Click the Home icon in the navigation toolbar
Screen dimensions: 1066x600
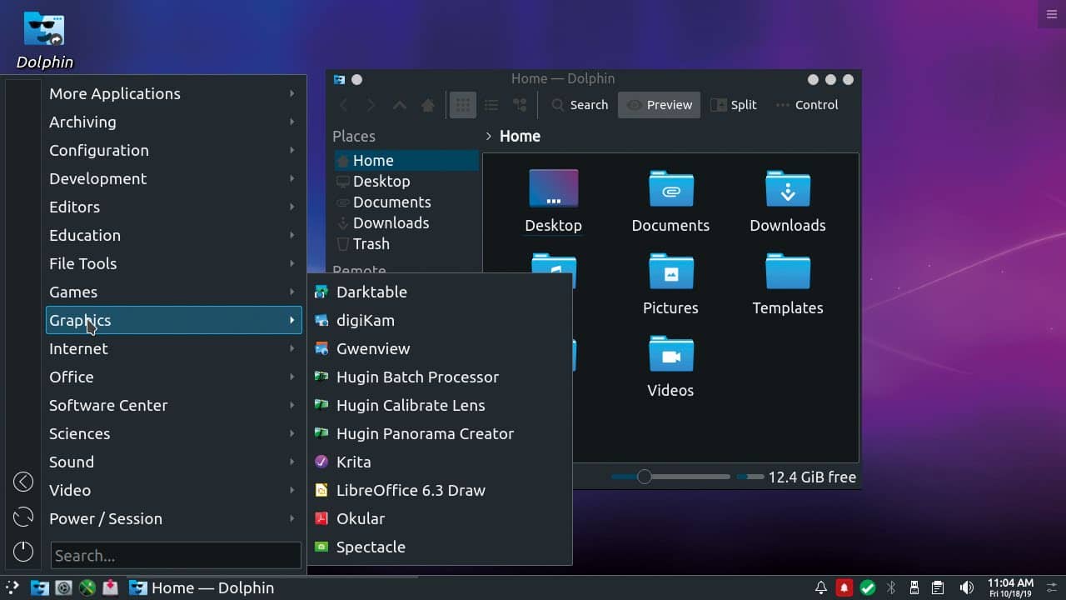pyautogui.click(x=427, y=105)
